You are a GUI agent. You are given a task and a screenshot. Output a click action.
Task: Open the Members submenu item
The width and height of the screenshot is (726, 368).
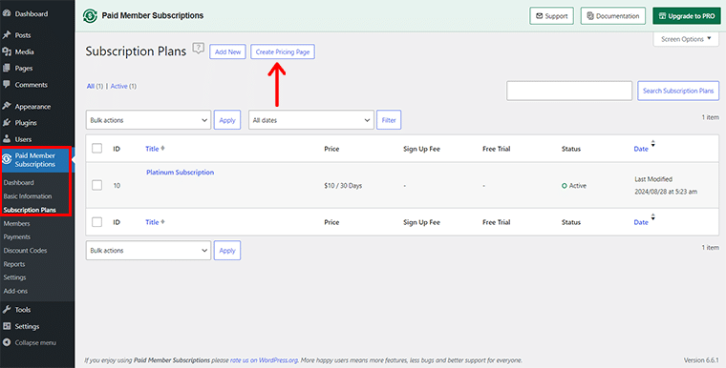[16, 223]
